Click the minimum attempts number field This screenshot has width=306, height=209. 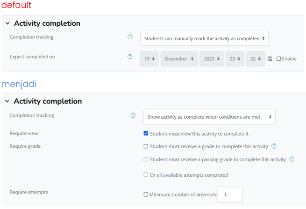click(230, 195)
